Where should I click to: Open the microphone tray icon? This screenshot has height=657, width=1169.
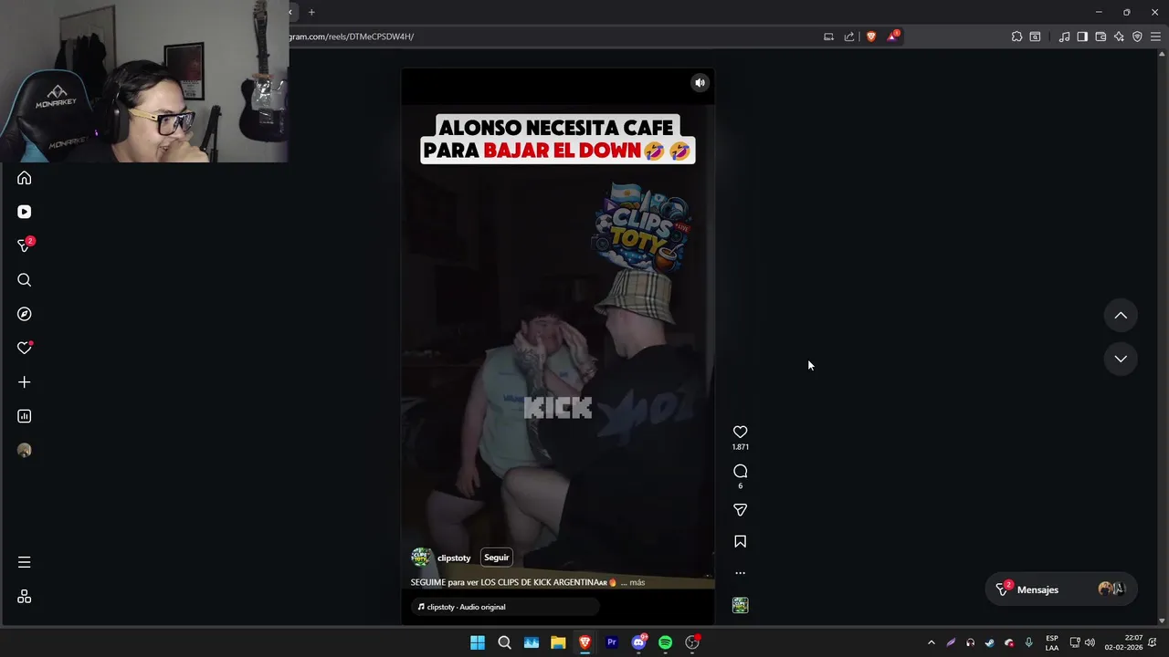1029,642
